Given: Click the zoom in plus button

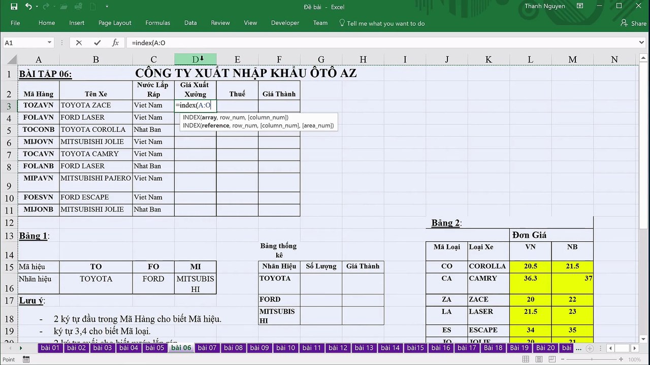Looking at the screenshot, I should pyautogui.click(x=622, y=359).
